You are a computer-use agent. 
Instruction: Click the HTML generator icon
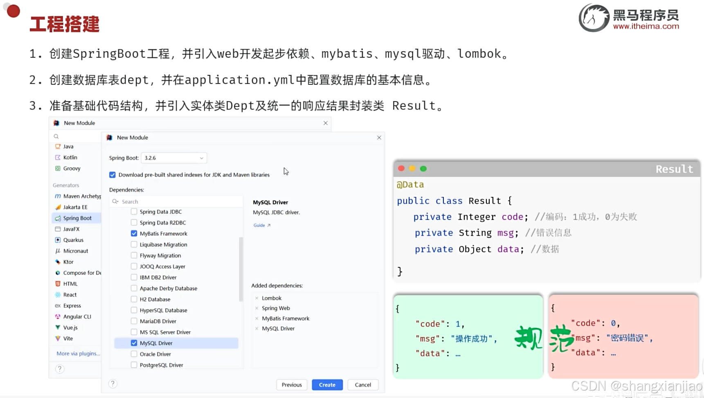[58, 284]
